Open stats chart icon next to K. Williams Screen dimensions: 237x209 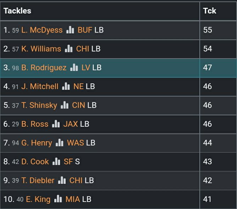68,49
